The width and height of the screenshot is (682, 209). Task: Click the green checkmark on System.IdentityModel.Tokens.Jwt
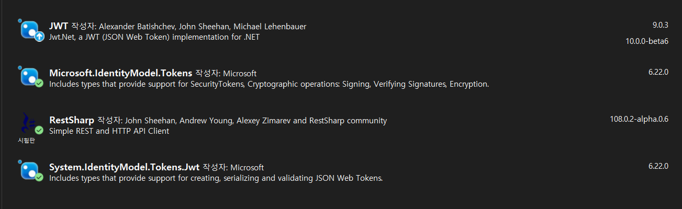pyautogui.click(x=39, y=178)
